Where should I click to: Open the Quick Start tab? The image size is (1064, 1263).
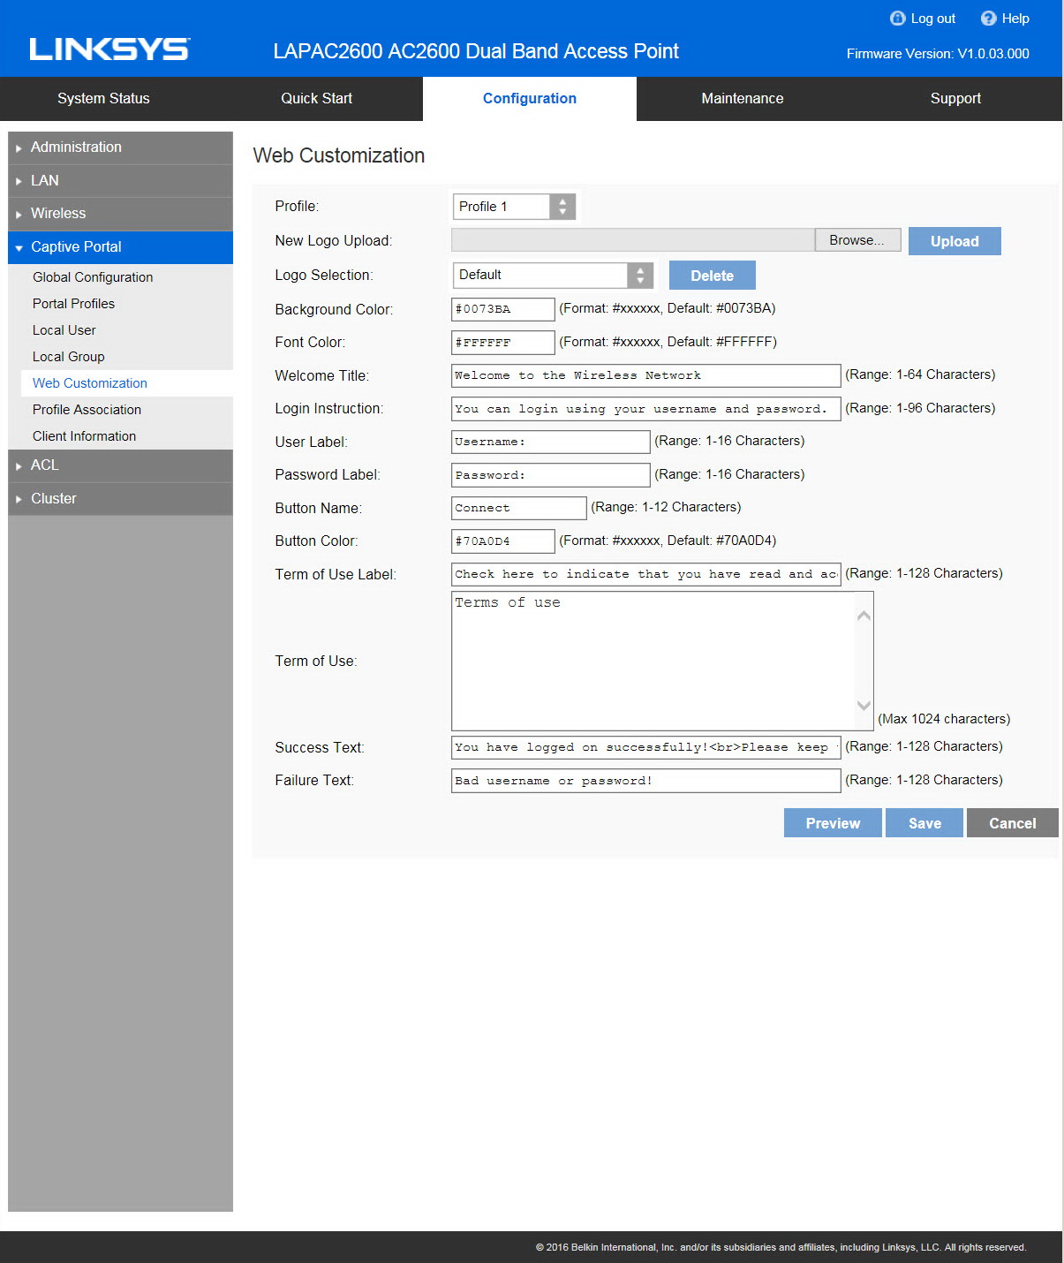tap(316, 98)
